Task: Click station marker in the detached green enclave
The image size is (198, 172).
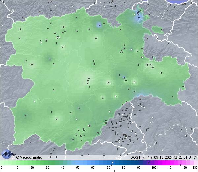Action: 162,30
